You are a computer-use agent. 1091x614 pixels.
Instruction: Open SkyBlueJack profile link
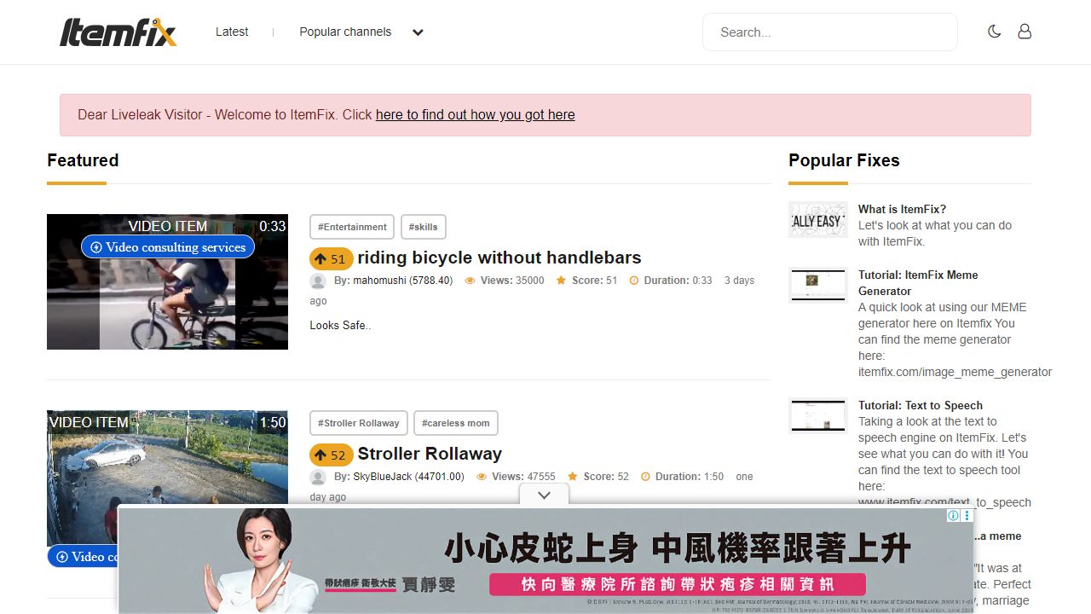(x=408, y=477)
